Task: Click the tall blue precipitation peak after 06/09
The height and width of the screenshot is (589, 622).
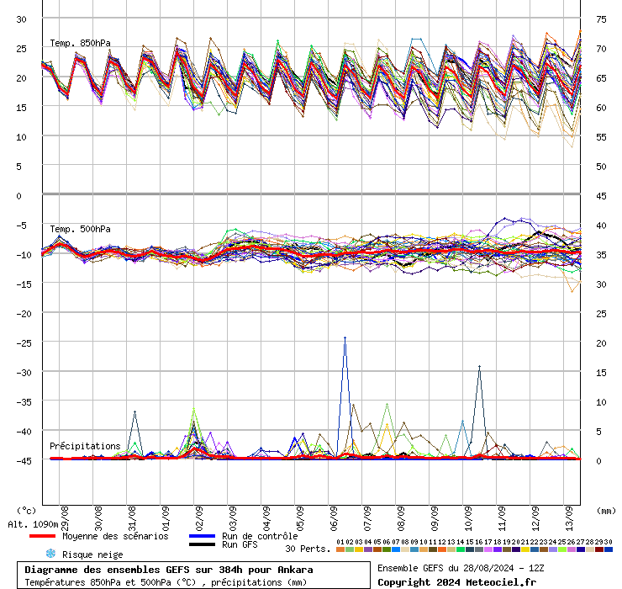Action: point(345,338)
